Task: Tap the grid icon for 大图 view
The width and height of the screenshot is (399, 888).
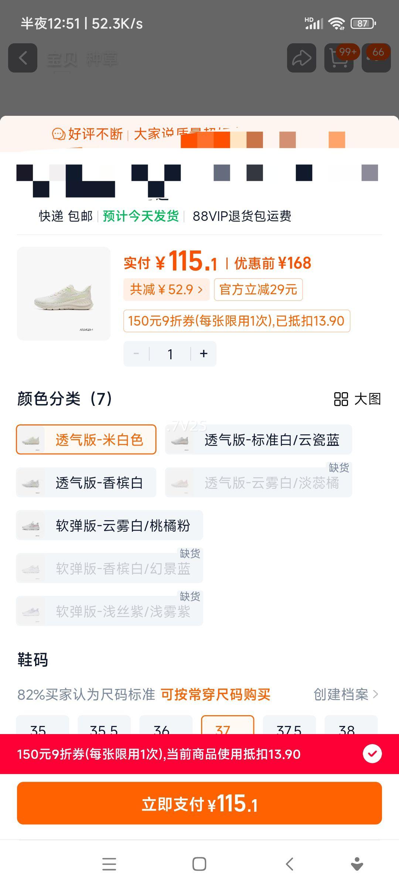Action: coord(341,399)
